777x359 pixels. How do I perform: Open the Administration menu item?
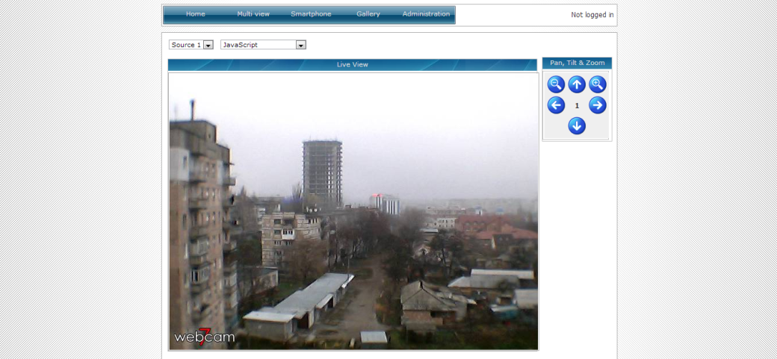426,14
